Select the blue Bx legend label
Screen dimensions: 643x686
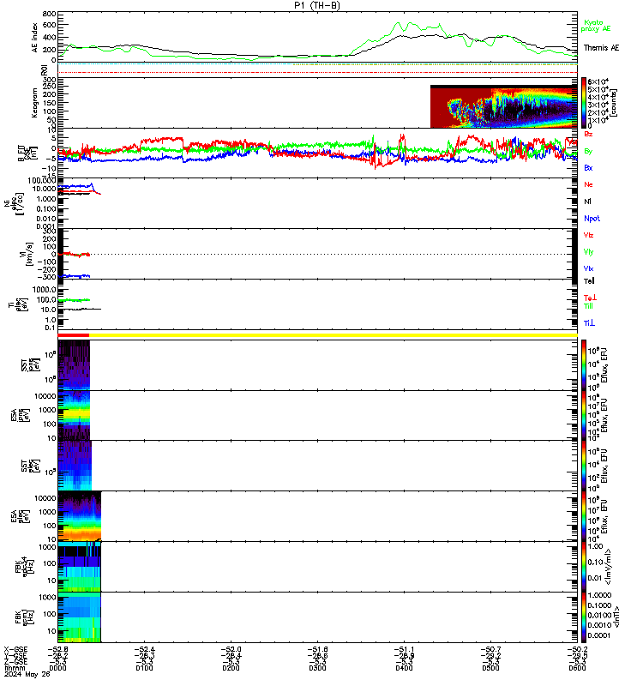(x=588, y=167)
